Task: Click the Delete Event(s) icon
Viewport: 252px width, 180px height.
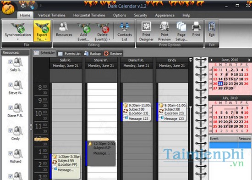Action: [x=103, y=28]
